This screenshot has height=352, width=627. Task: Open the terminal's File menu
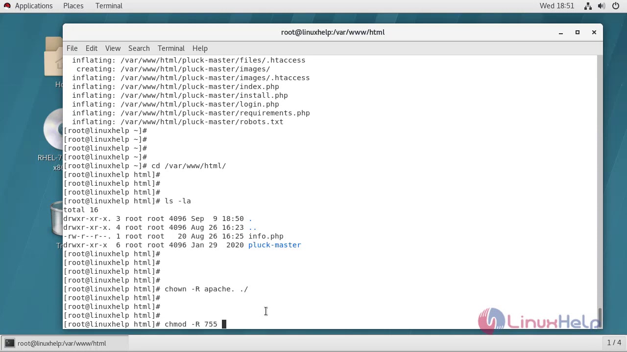[x=72, y=48]
